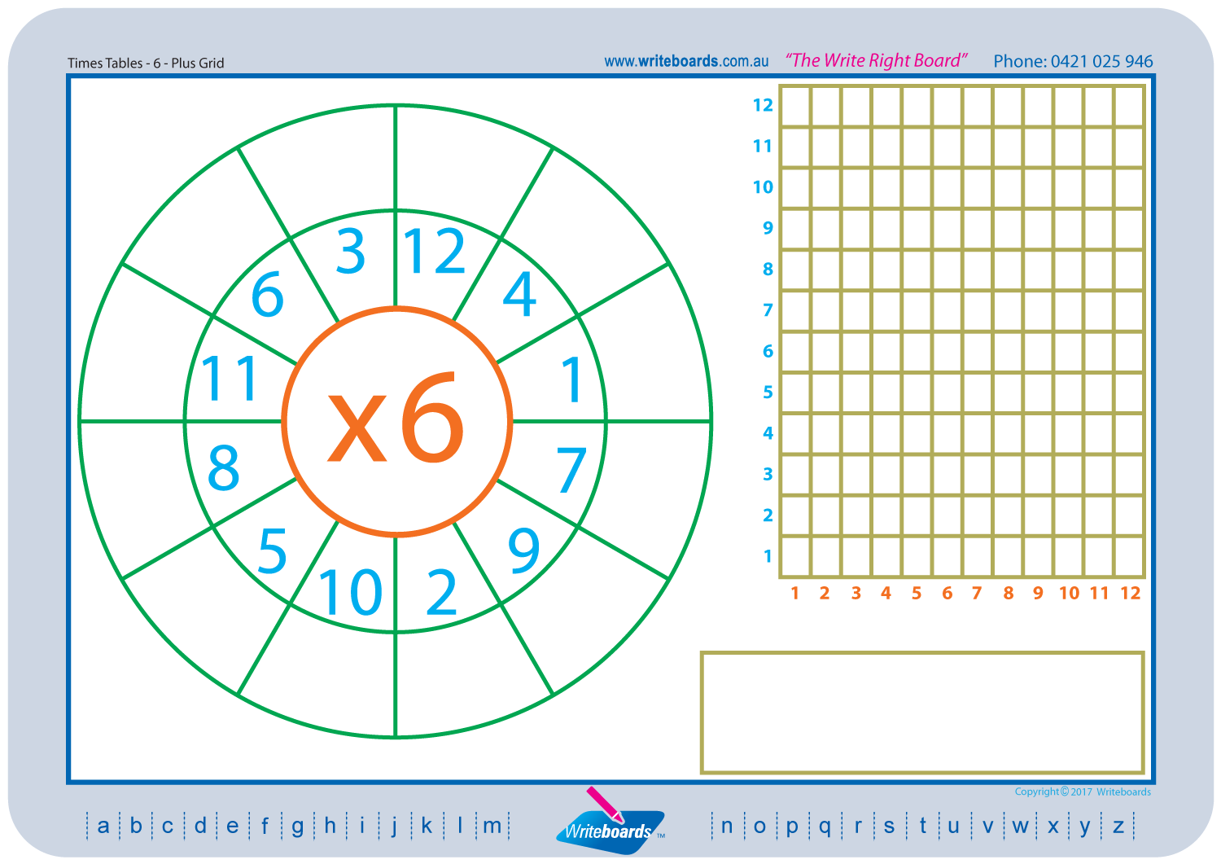Select the blue number 4 in the wheel
Viewport: 1221px width, 864px height.
tap(519, 294)
